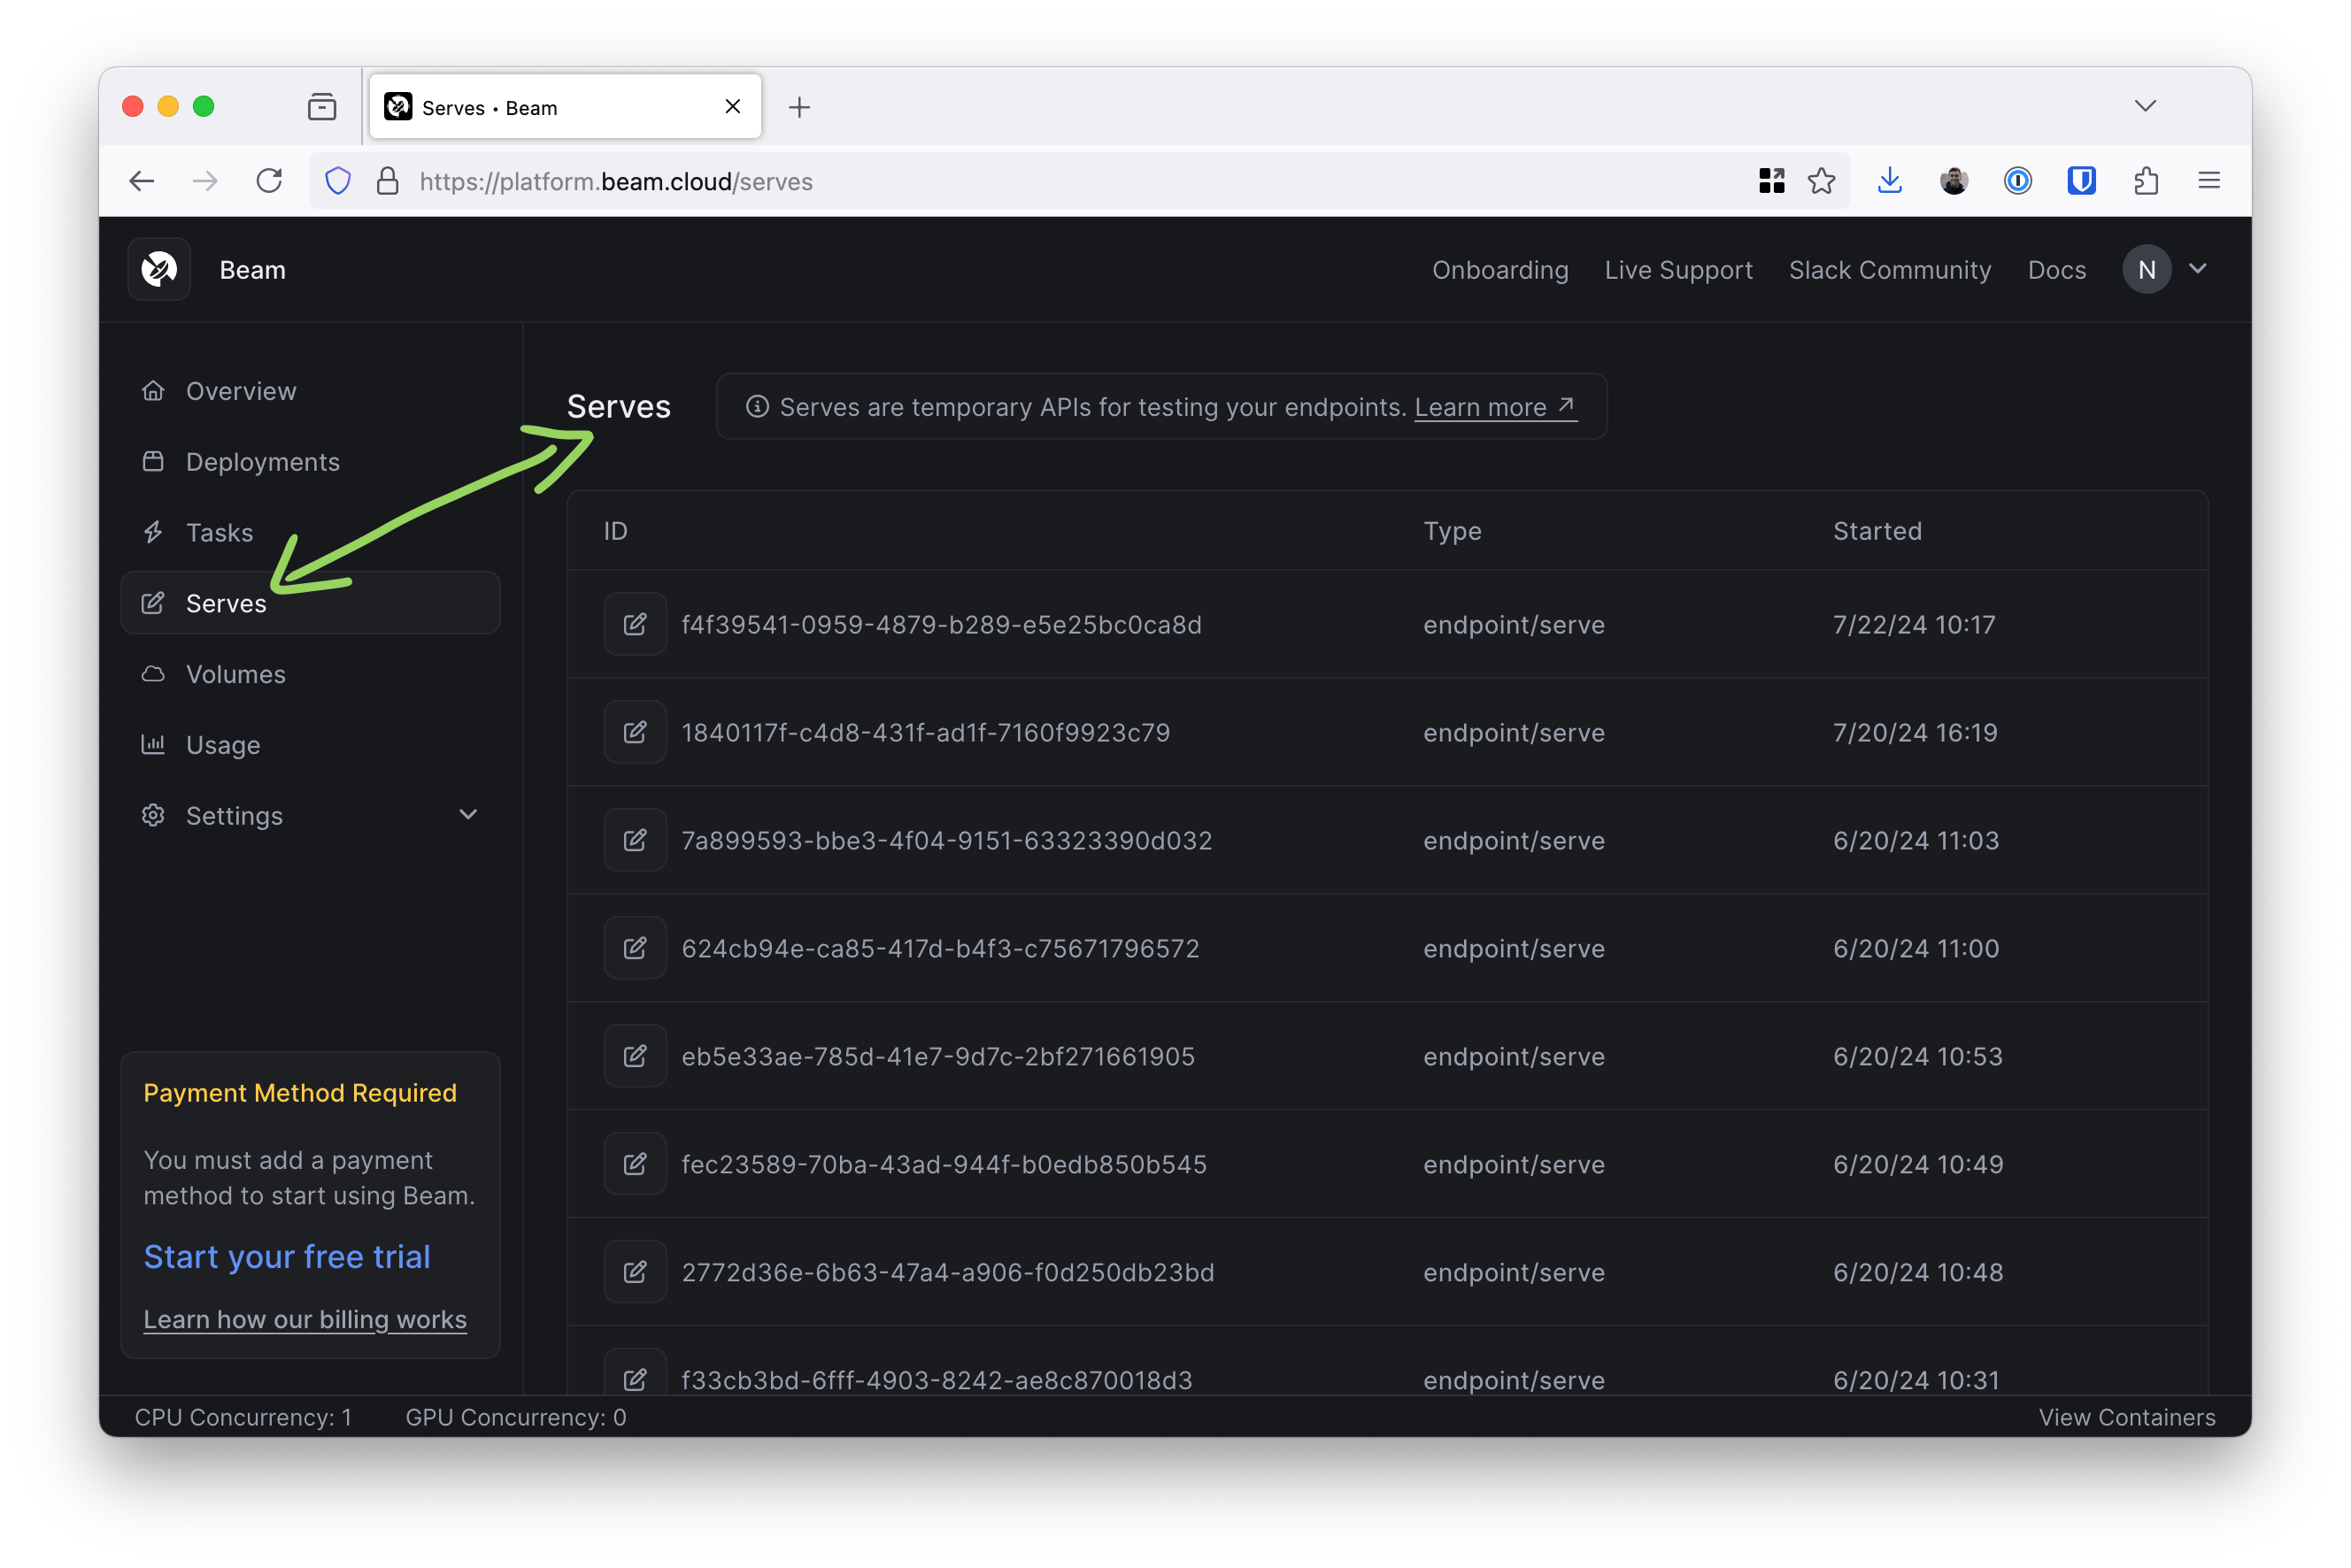Viewport: 2351px width, 1568px height.
Task: Open a new browser tab
Action: (799, 107)
